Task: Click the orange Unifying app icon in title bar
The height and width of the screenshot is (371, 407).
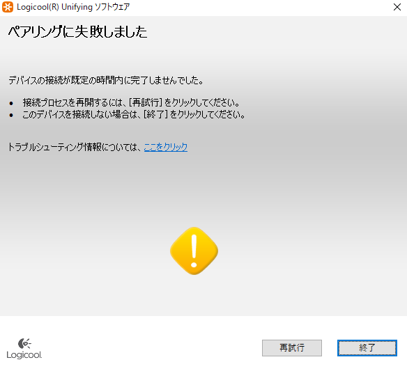Action: 8,7
